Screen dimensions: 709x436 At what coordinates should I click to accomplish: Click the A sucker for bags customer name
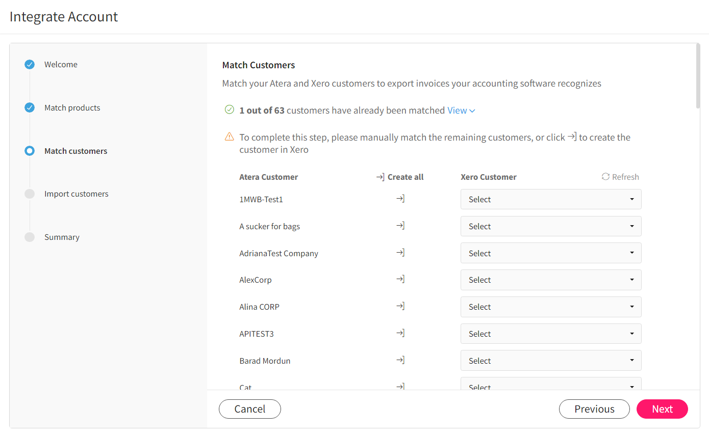(x=270, y=227)
